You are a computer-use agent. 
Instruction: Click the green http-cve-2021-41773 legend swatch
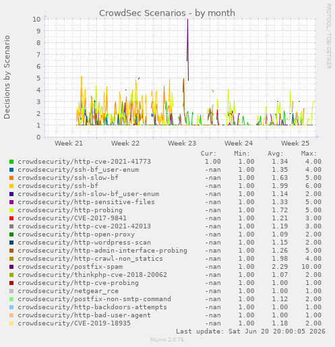coord(11,162)
